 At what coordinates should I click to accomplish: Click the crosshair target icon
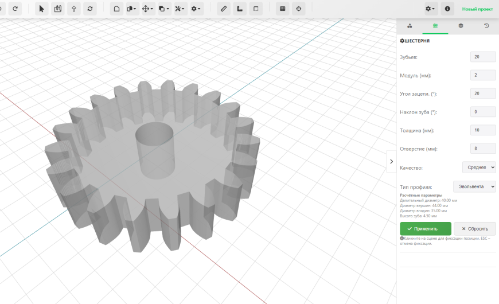coord(299,9)
